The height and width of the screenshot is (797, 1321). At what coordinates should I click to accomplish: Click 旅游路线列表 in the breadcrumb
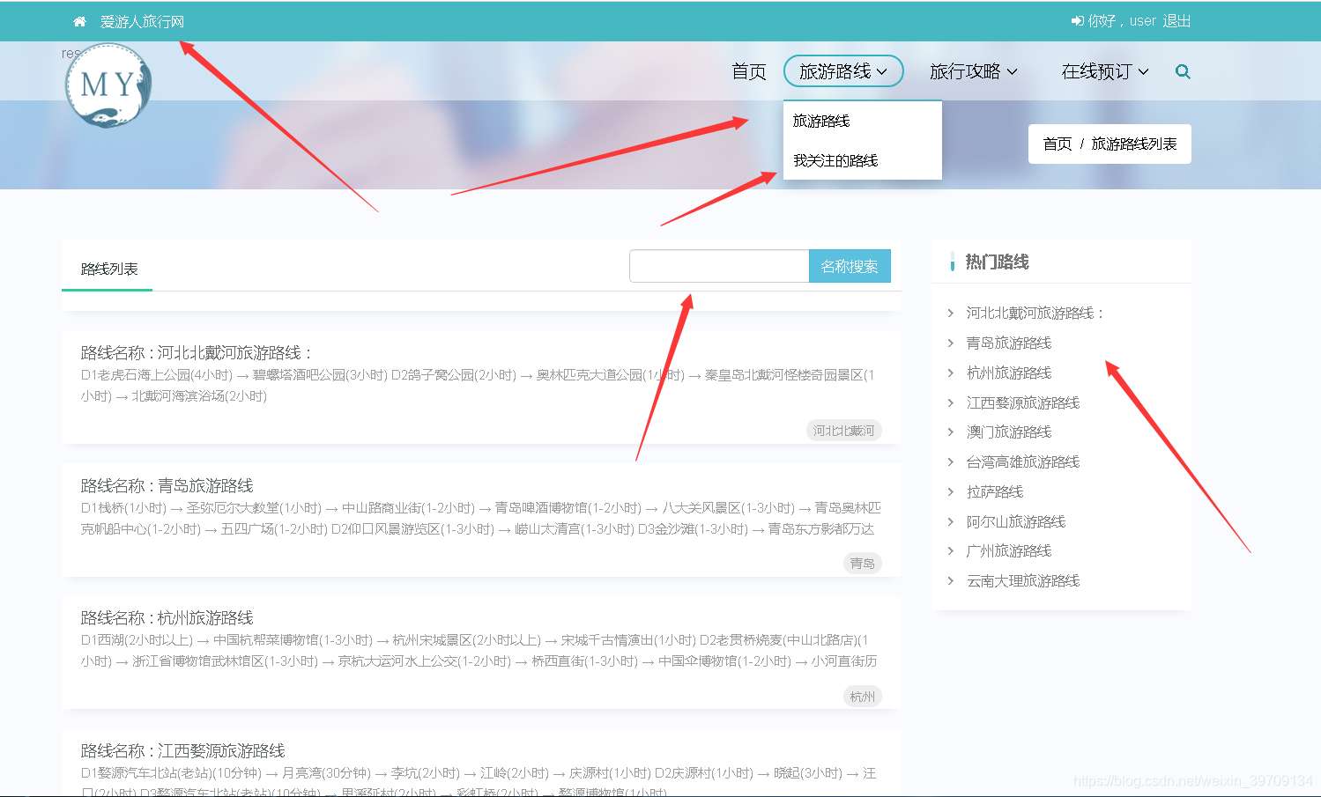[1134, 144]
